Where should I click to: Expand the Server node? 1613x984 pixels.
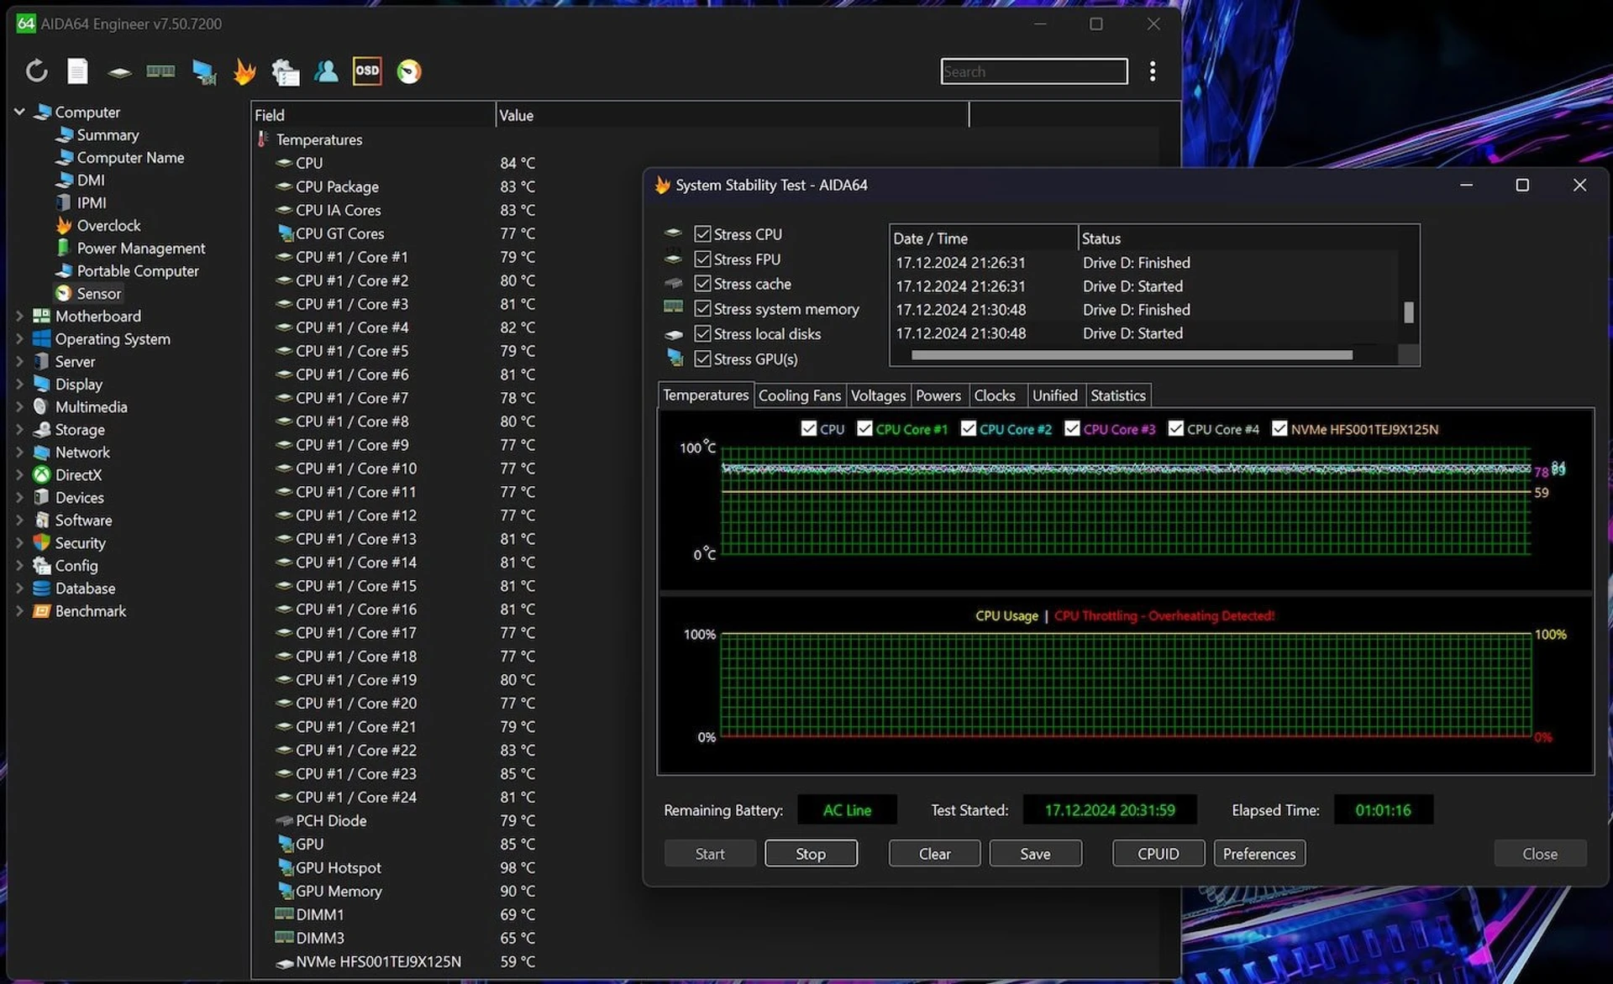tap(19, 362)
